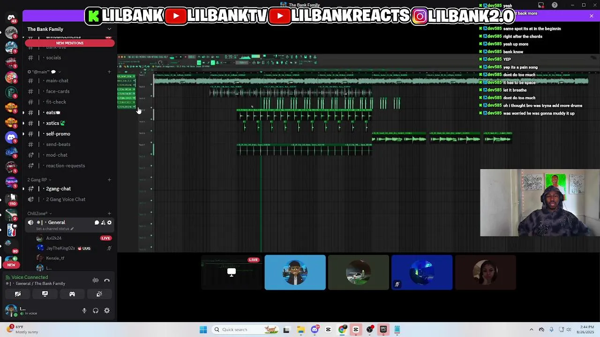Open the socials channel
This screenshot has height=337, width=600.
[69, 58]
